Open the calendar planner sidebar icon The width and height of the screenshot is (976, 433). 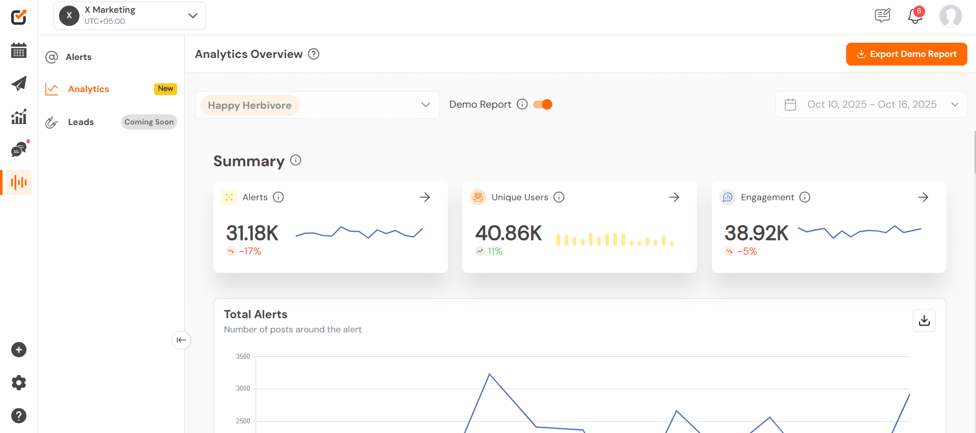tap(19, 50)
